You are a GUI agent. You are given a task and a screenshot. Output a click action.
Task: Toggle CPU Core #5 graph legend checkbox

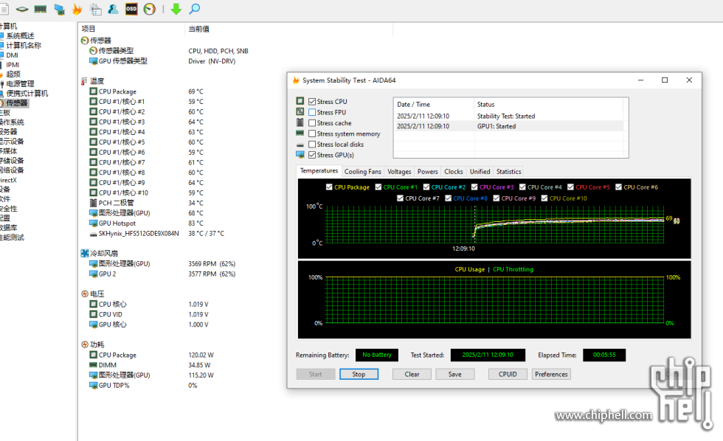click(570, 187)
